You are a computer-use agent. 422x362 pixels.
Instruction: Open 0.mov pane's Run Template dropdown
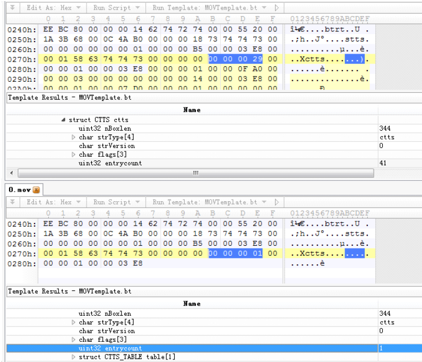click(x=209, y=202)
